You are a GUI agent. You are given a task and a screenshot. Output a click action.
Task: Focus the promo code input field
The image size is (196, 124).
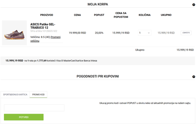coord(34,108)
